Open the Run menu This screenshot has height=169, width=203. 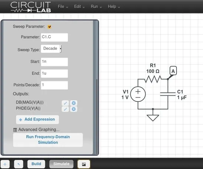[x=96, y=7]
